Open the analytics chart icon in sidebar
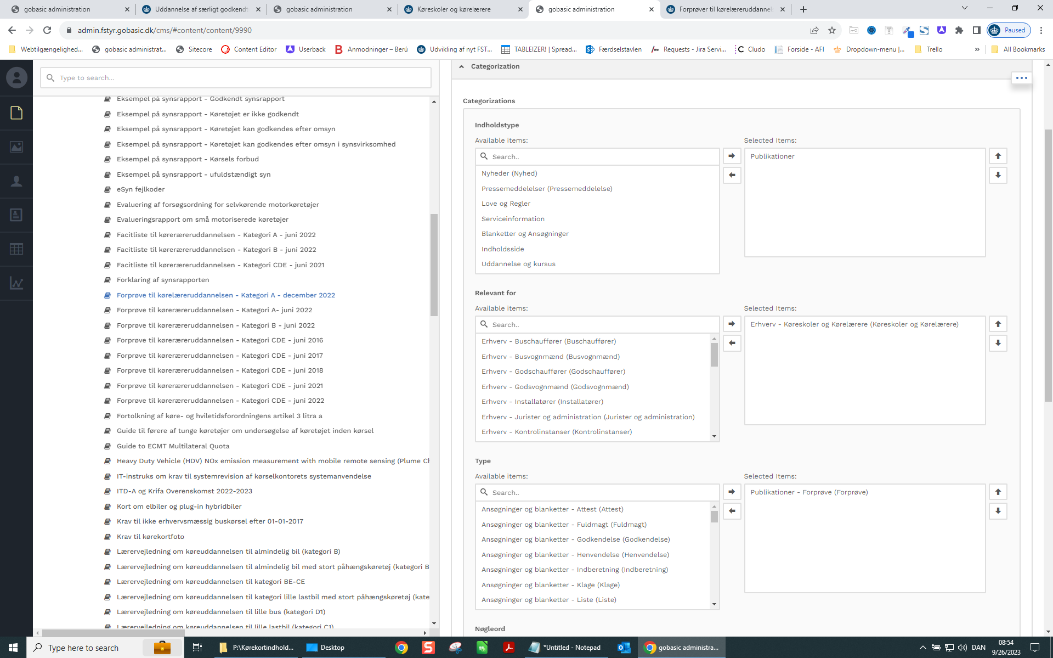 (x=16, y=283)
